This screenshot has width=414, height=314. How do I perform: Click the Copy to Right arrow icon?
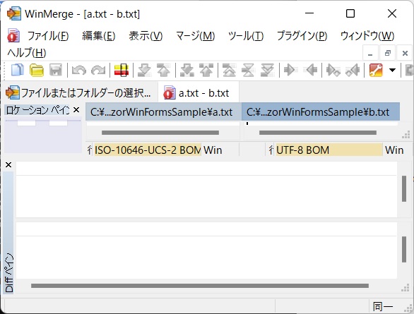(290, 71)
